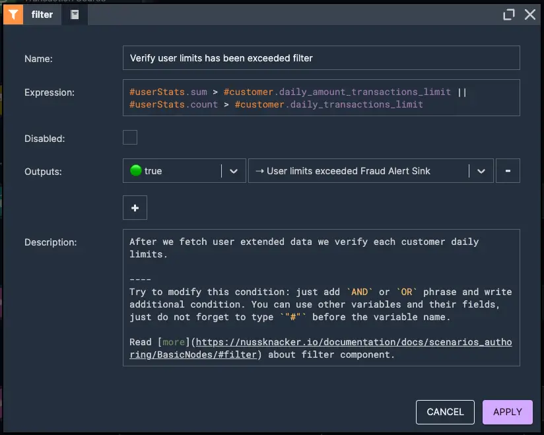The image size is (544, 435).
Task: Click the Apply button
Action: tap(508, 412)
